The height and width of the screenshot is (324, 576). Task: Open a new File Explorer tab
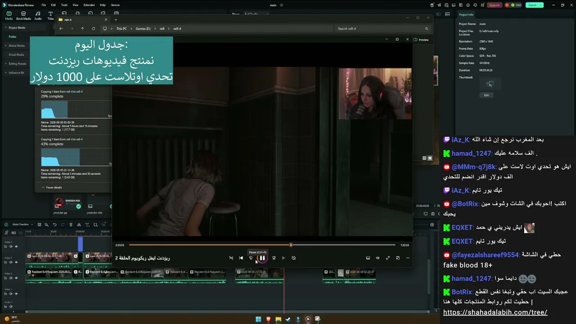tap(116, 20)
